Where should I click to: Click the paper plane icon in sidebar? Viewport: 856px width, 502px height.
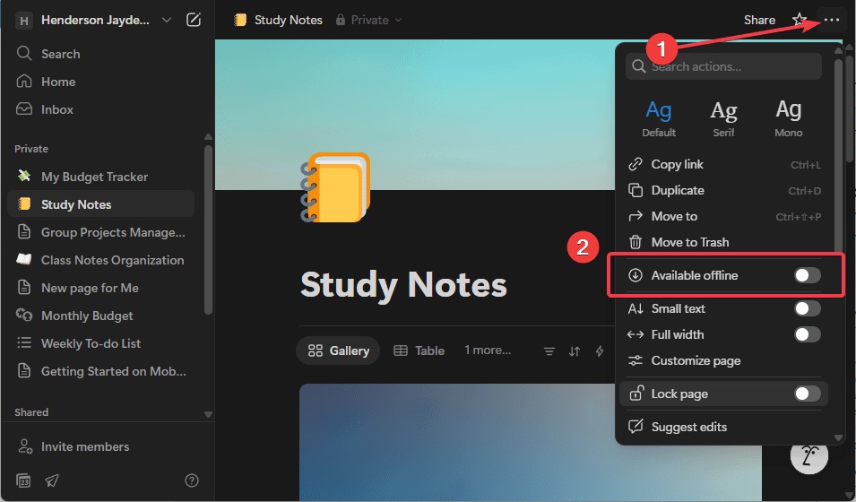point(54,481)
